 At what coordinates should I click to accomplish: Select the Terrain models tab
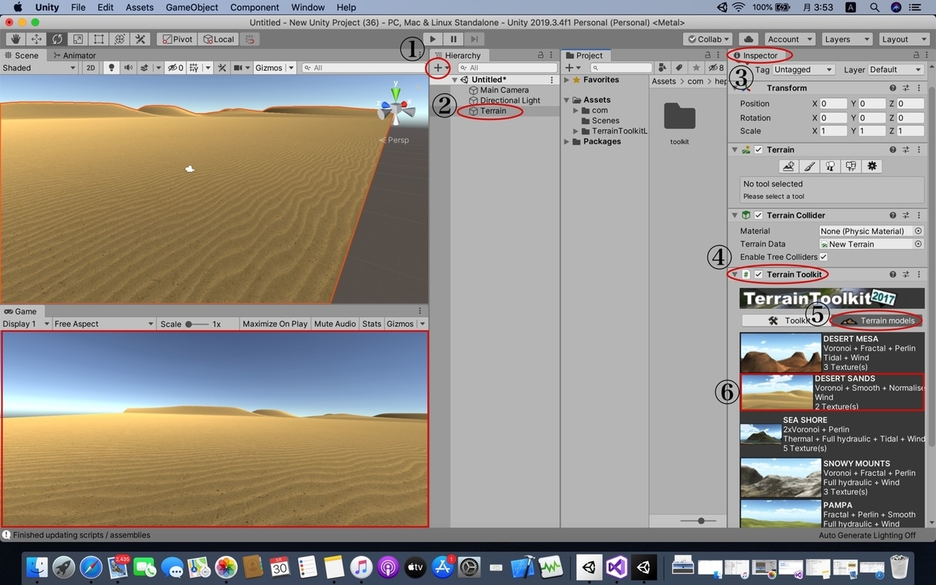click(878, 321)
